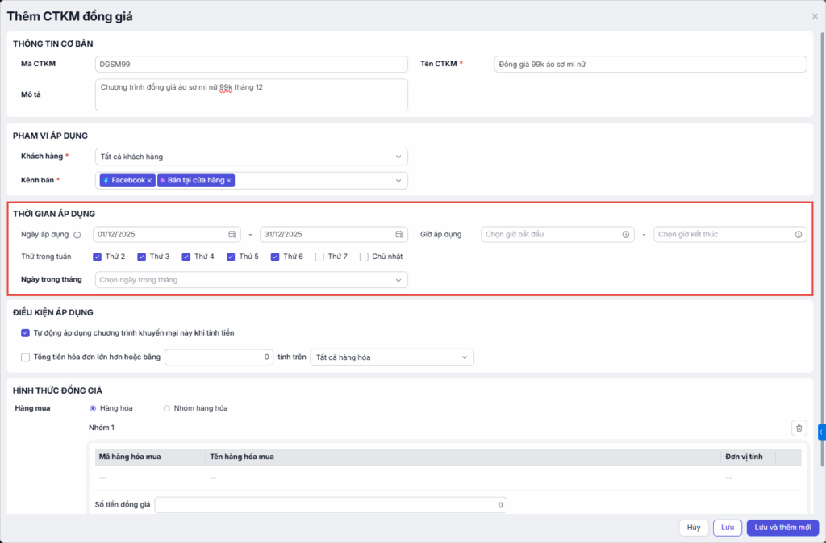Click clock icon in start time field
Viewport: 826px width, 543px height.
(x=626, y=235)
